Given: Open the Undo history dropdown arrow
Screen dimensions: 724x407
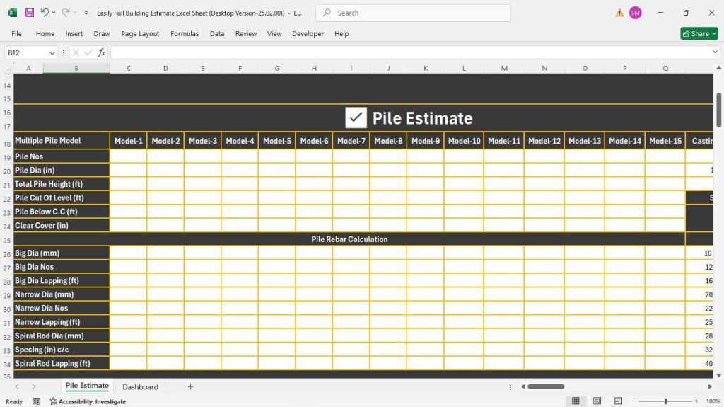Looking at the screenshot, I should (x=54, y=13).
